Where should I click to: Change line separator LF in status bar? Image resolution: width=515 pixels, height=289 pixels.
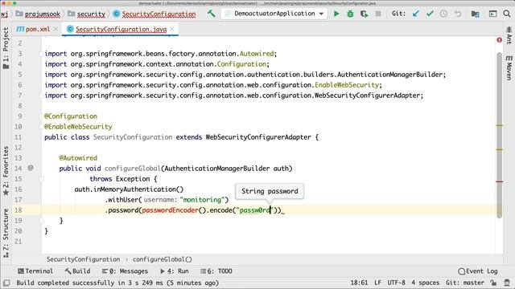377,283
